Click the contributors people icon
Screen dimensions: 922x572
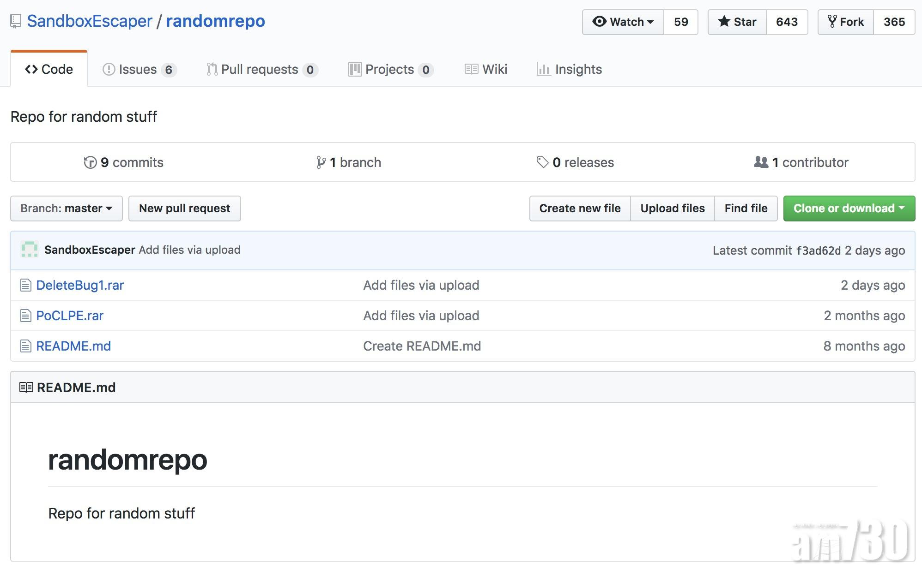pos(761,162)
